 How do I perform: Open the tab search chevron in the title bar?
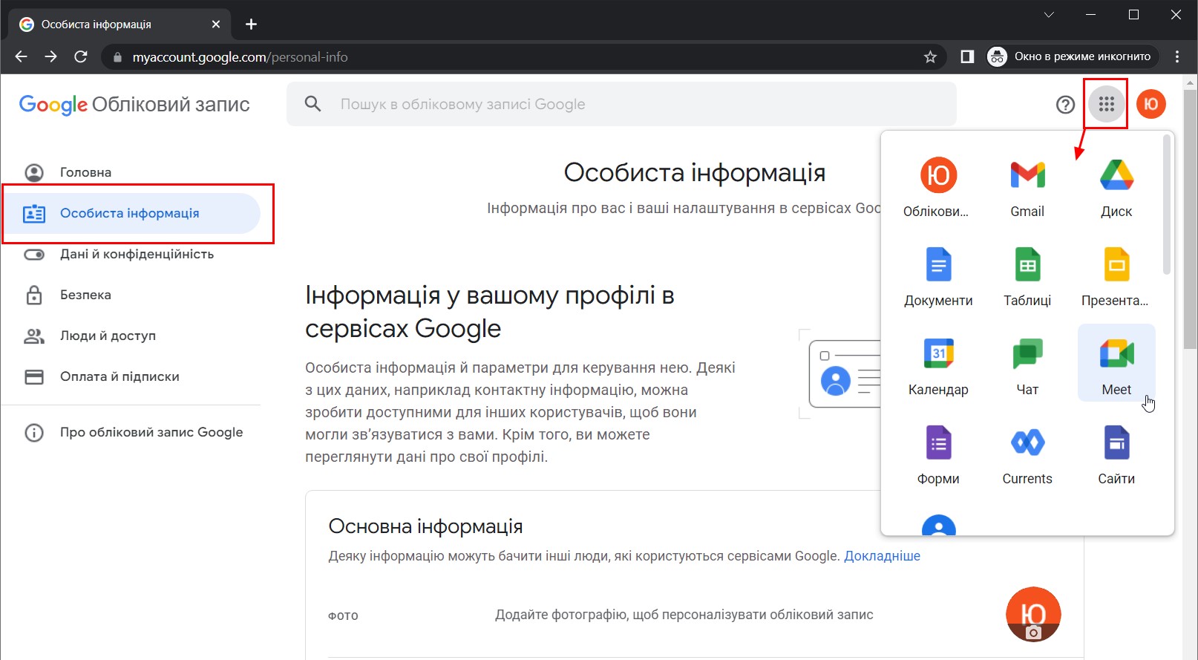click(1049, 15)
